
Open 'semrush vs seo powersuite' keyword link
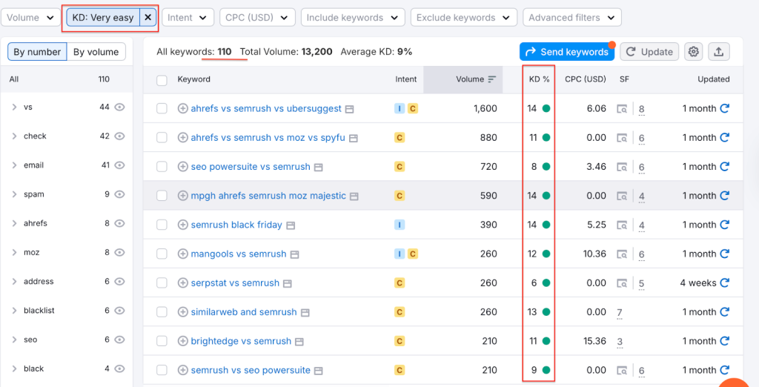point(251,370)
